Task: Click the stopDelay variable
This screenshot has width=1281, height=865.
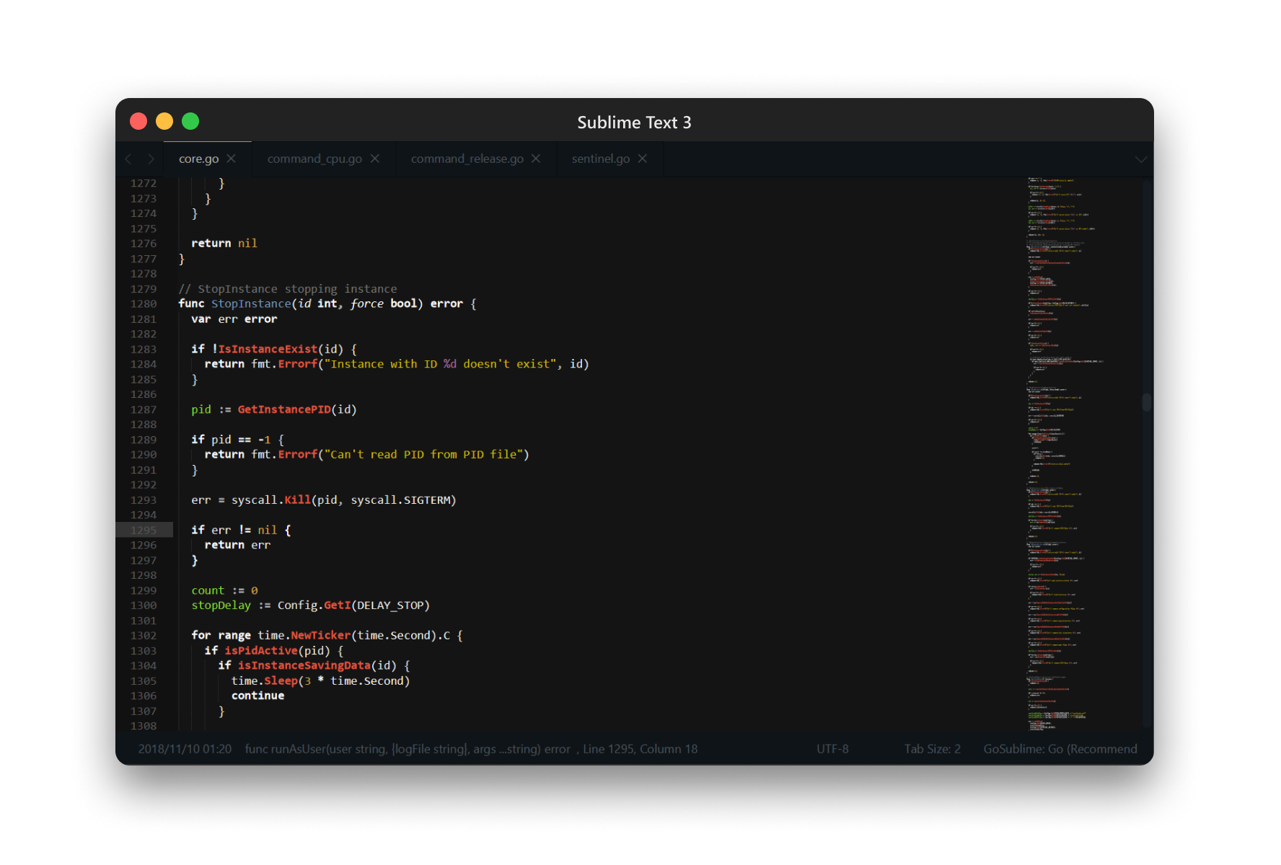Action: (x=221, y=605)
